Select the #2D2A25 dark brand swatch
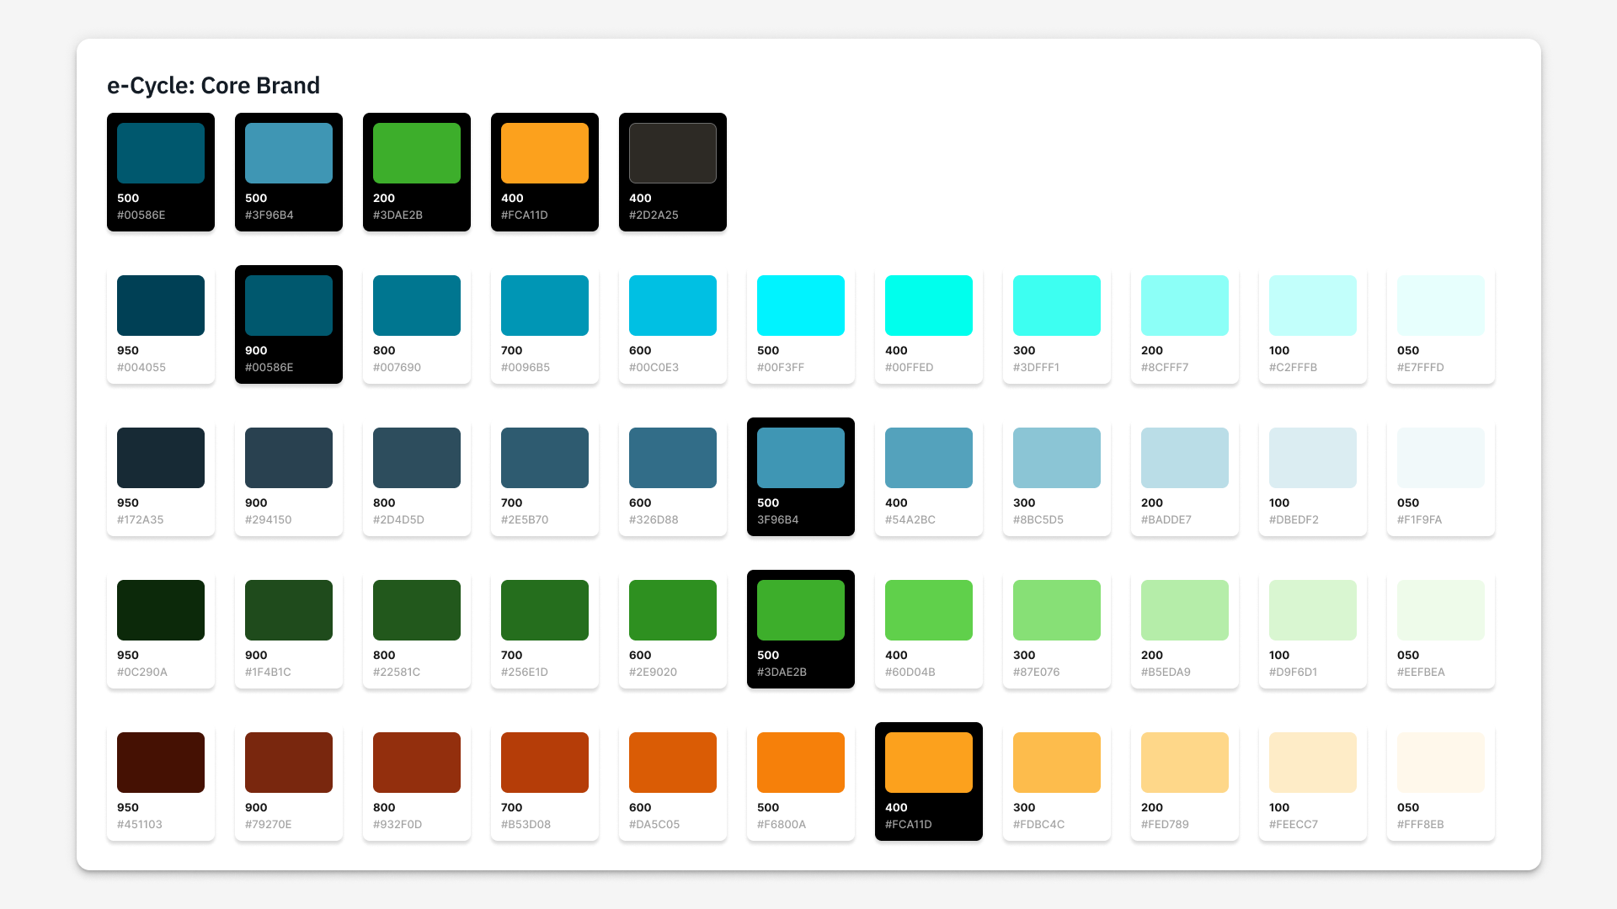 coord(673,153)
